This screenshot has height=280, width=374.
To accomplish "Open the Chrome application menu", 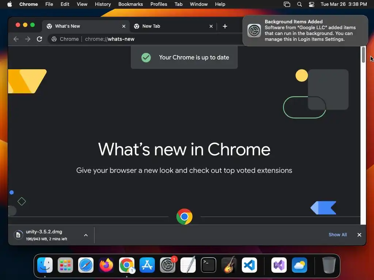I will coord(28,4).
